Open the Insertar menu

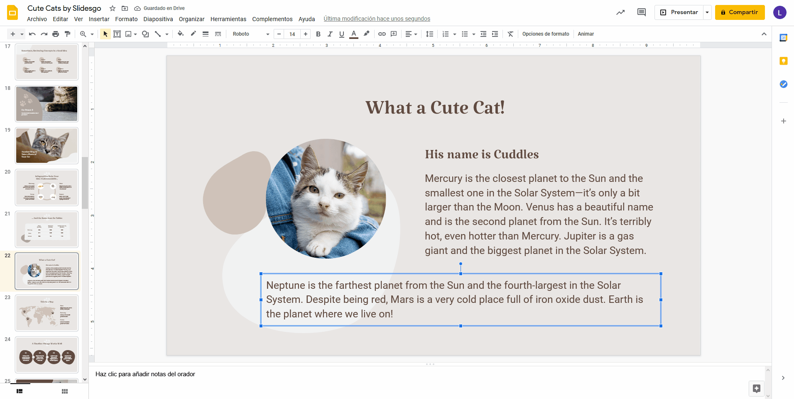(99, 19)
